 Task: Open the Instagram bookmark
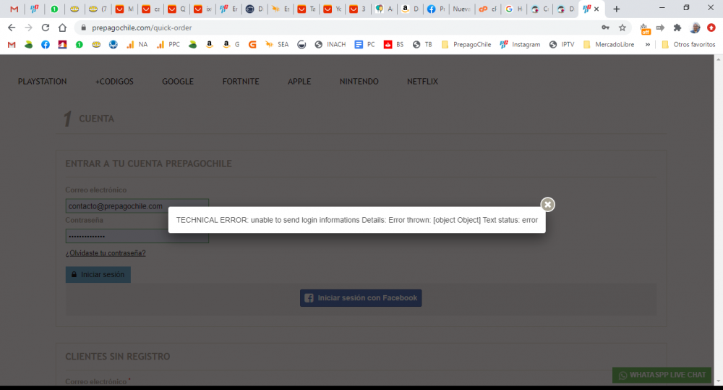click(520, 45)
